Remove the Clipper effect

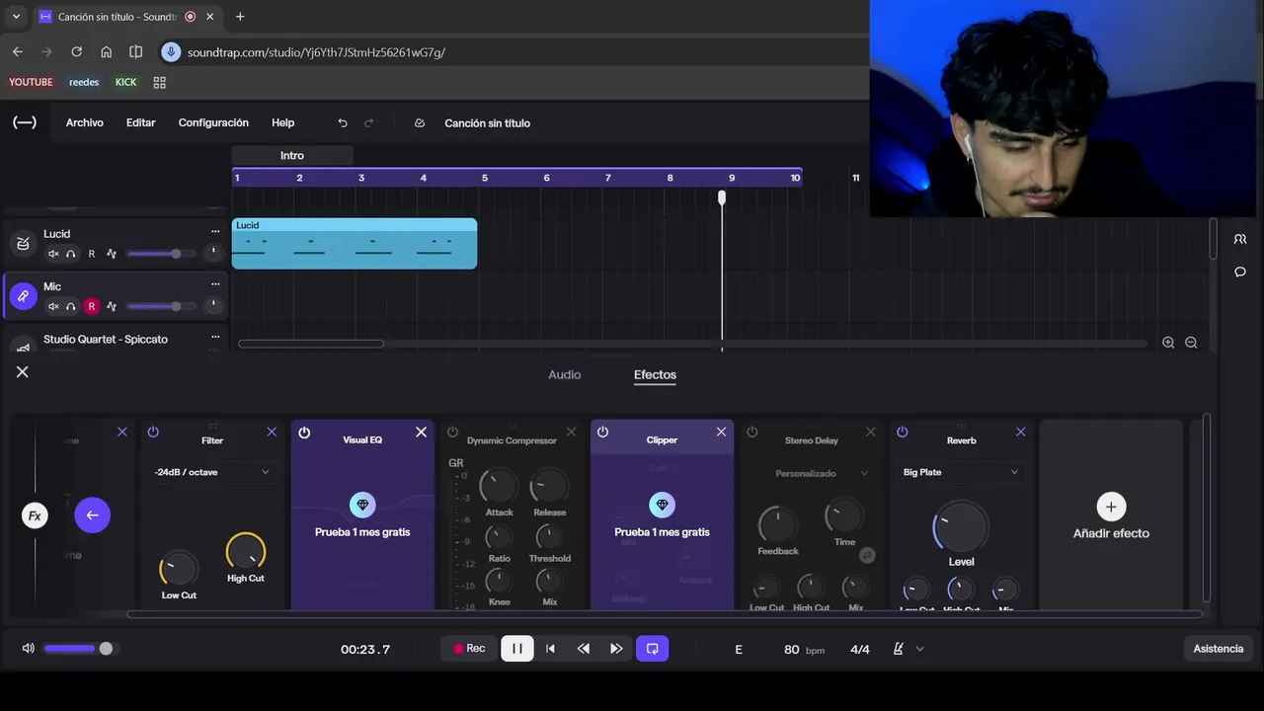pos(721,432)
